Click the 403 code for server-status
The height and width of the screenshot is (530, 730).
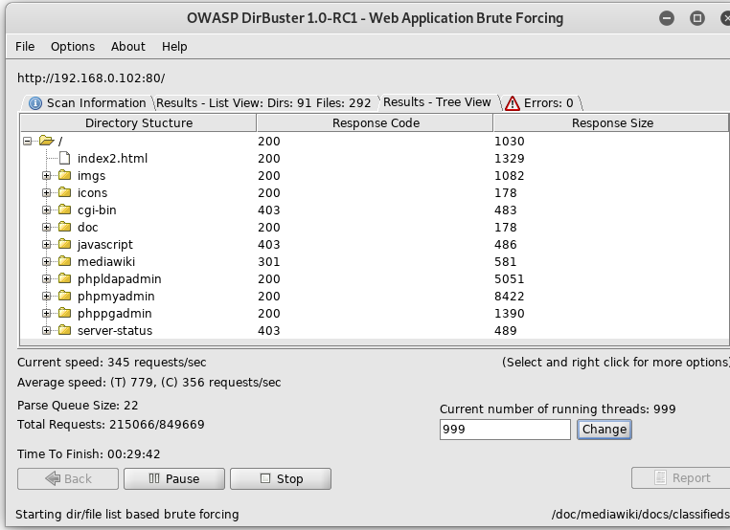coord(269,331)
